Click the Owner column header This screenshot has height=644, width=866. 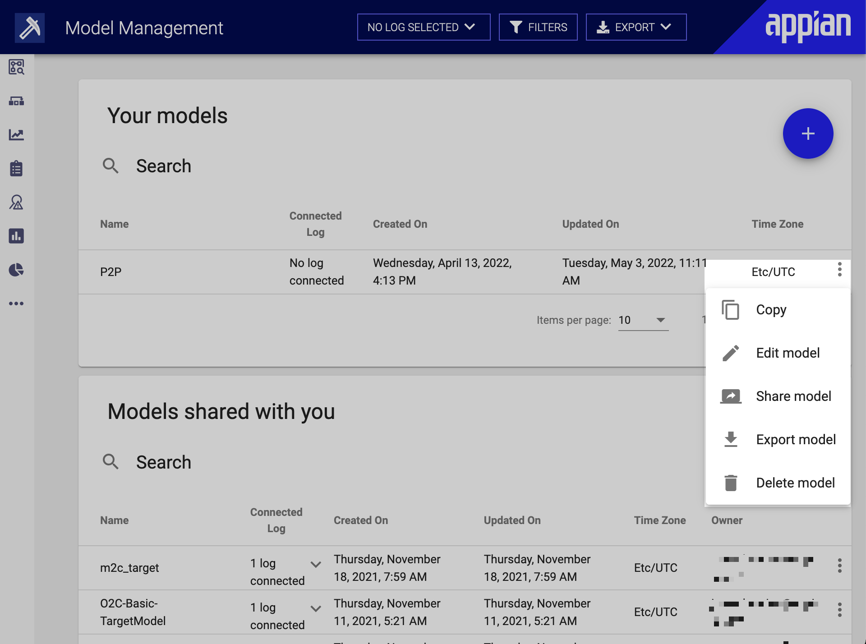coord(727,520)
